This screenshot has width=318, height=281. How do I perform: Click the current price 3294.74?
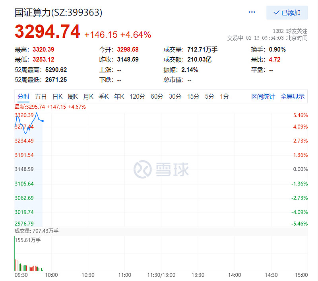[47, 31]
